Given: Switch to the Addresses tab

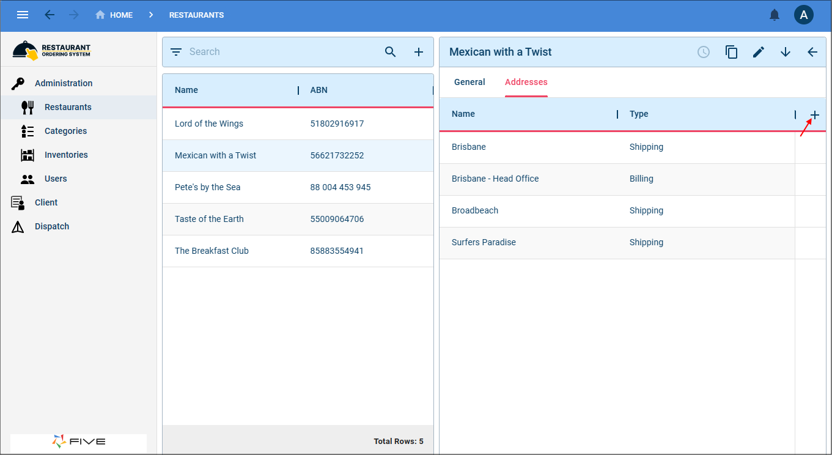Looking at the screenshot, I should point(526,82).
